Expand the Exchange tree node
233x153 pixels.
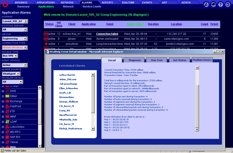(3, 102)
